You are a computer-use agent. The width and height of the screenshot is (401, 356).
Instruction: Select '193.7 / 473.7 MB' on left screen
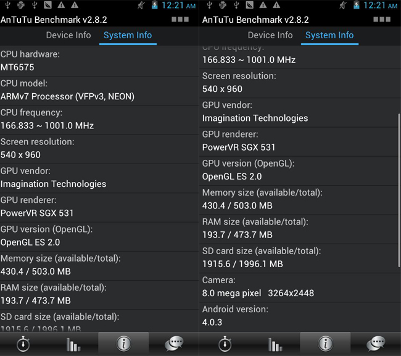tap(36, 300)
